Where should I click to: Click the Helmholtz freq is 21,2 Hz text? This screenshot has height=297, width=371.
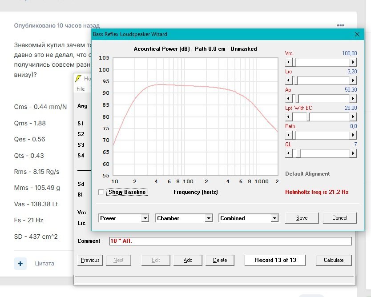coord(317,192)
